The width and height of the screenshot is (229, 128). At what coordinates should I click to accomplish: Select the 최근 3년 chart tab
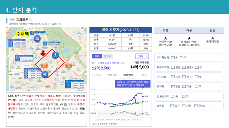coord(97,75)
